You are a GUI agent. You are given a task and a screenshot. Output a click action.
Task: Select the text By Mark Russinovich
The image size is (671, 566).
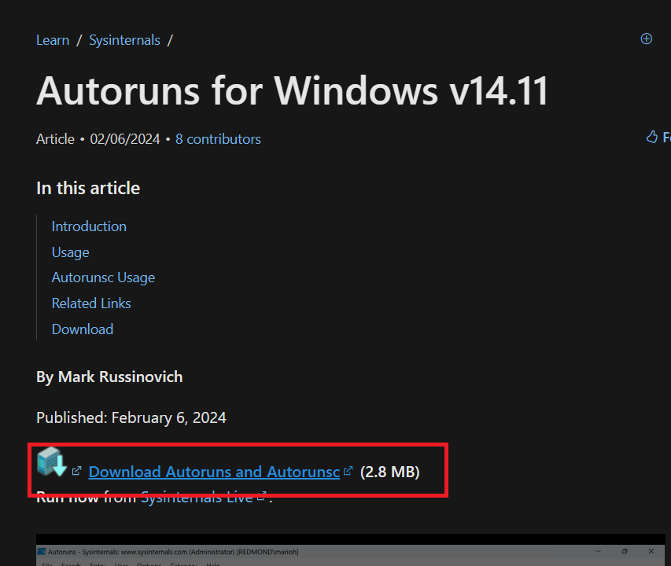point(109,377)
